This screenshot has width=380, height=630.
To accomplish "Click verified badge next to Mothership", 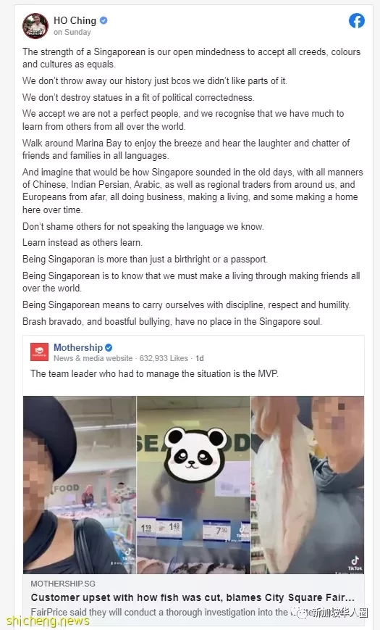I will click(x=109, y=347).
